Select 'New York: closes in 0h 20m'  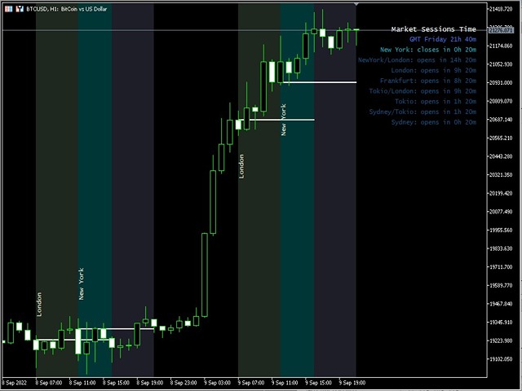(428, 50)
